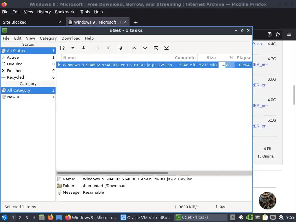296x222 pixels.
Task: Click the Pause download toolbar icon
Action: pos(109,48)
